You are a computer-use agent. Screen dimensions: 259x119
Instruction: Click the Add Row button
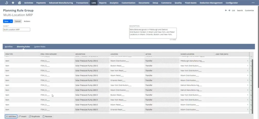click(11, 116)
